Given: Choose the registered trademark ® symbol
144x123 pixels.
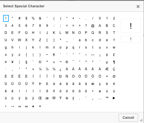Looking at the screenshot, I should coord(67,62).
